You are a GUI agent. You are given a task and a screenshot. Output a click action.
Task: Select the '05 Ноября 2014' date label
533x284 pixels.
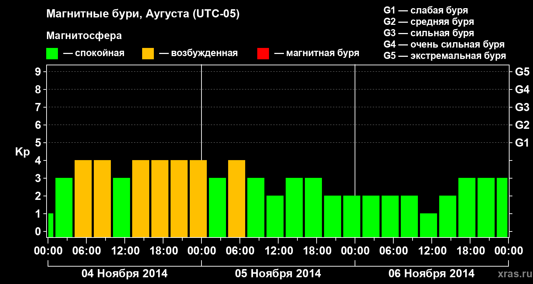[278, 274]
